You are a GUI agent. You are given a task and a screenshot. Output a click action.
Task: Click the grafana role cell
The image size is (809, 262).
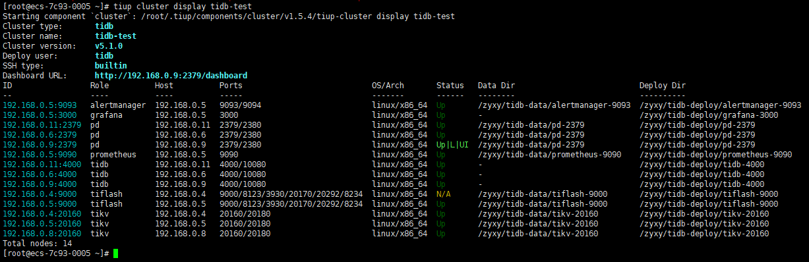(107, 115)
